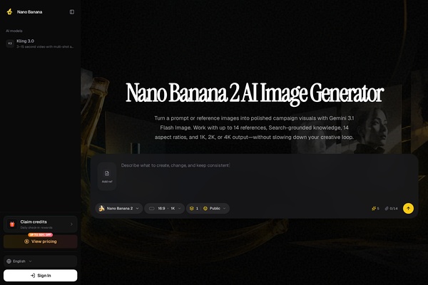Click the Nano Banana 2 AI Image Generator heading
The width and height of the screenshot is (428, 285).
click(255, 93)
